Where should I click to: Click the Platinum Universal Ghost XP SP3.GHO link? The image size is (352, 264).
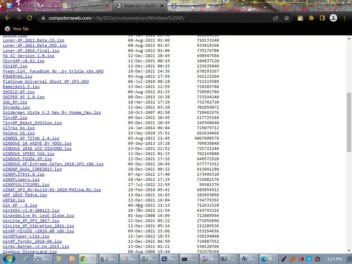pos(46,81)
